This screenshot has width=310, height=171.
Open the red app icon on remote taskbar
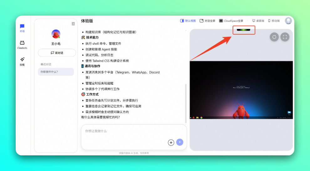click(x=194, y=118)
